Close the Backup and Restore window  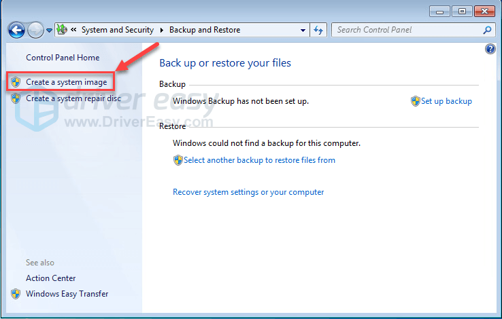485,12
